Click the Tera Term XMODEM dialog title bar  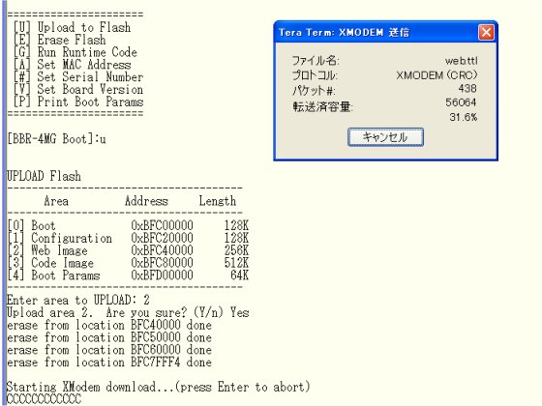click(376, 33)
